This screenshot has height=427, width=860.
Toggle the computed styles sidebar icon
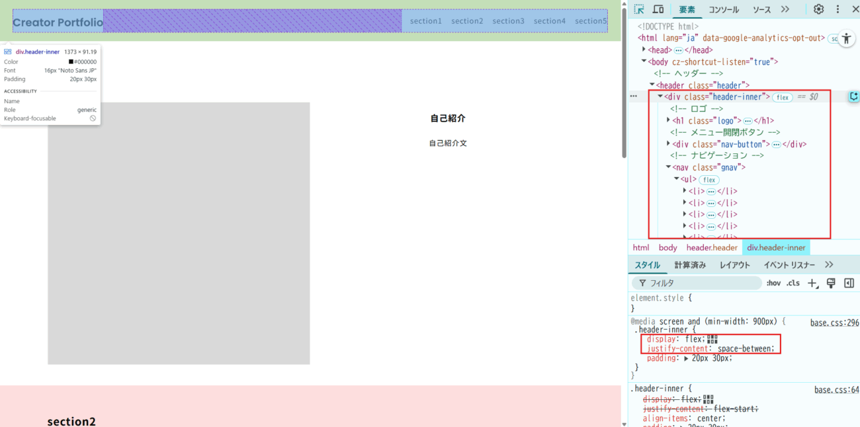[849, 283]
